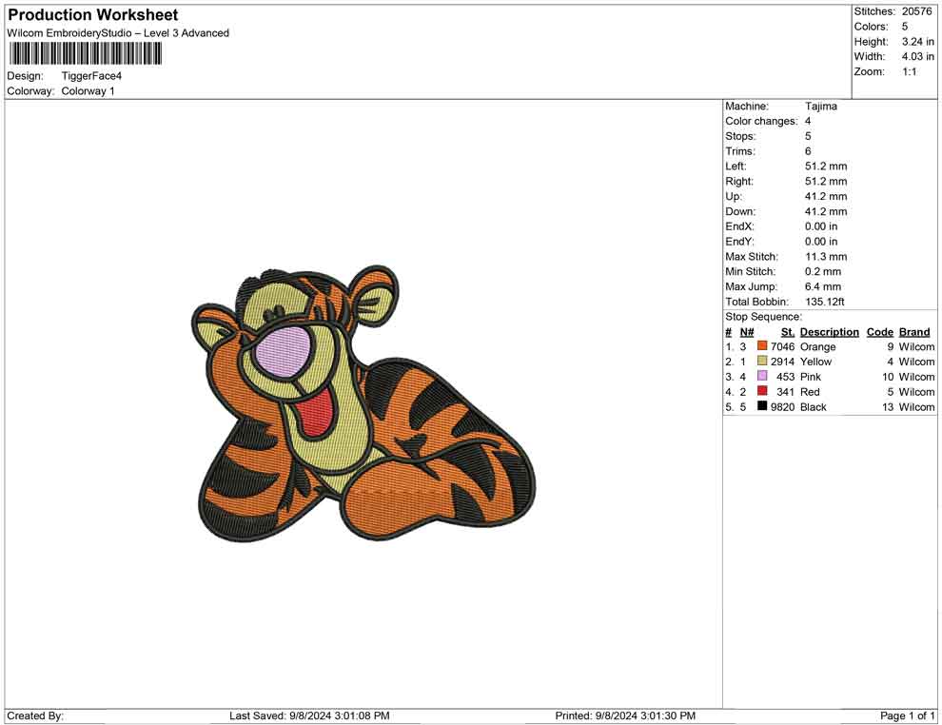Click the Zoom value '1:1'
This screenshot has height=725, width=942.
[x=910, y=71]
